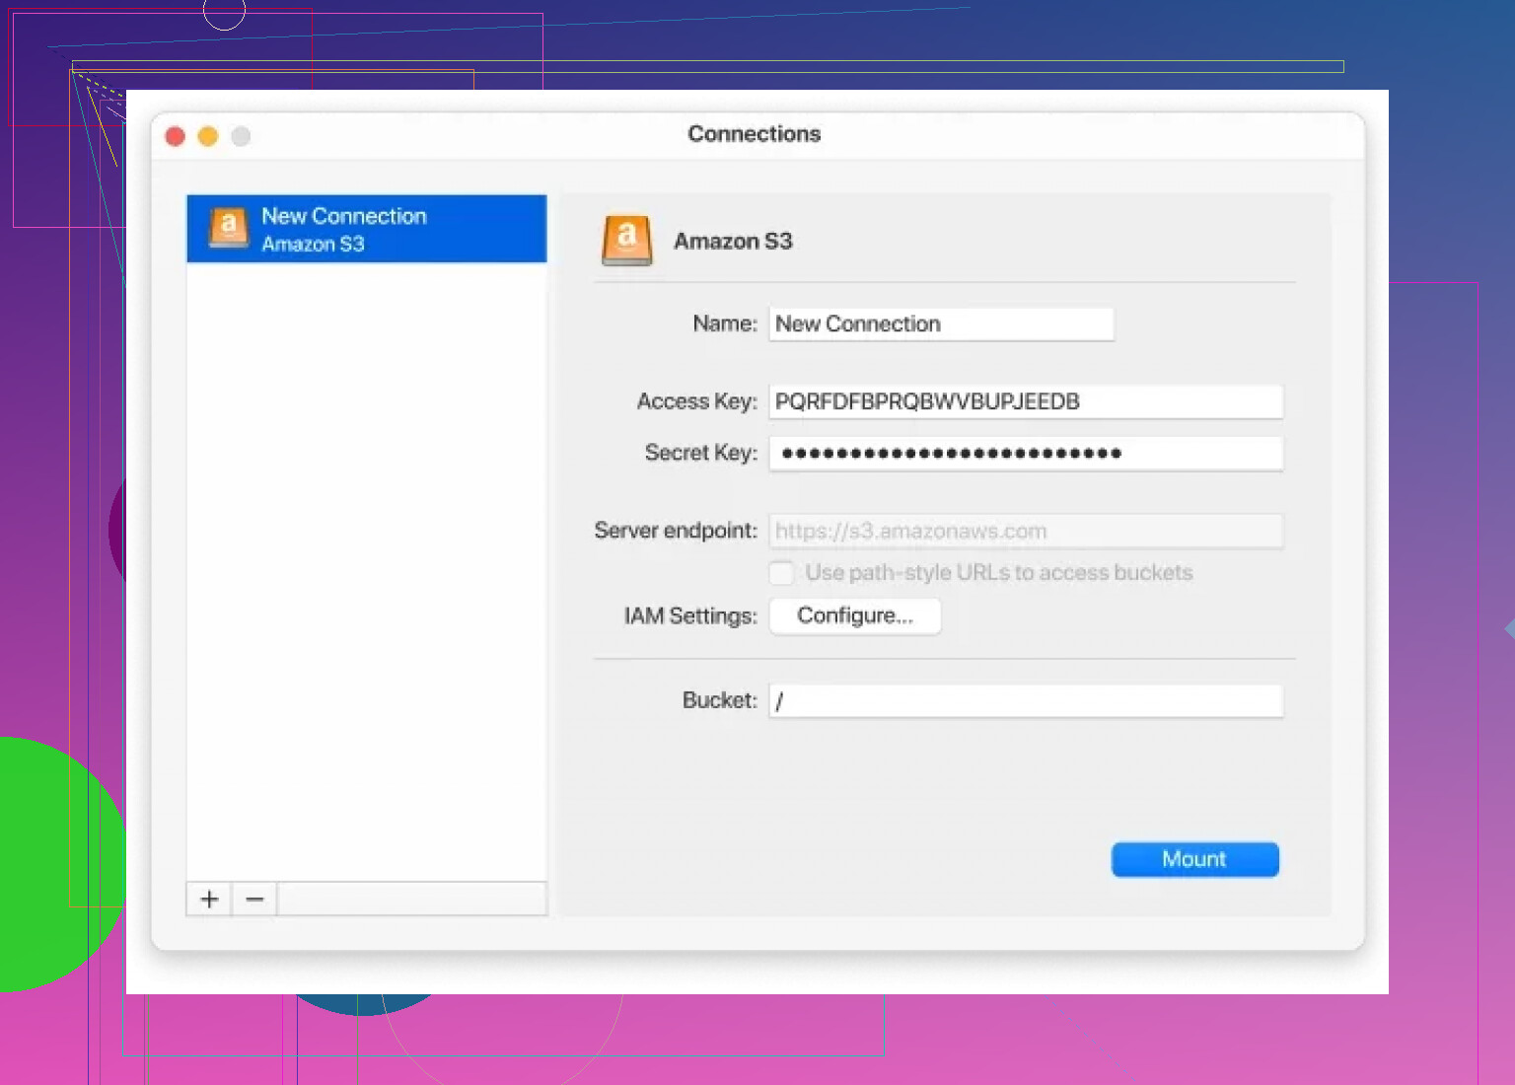Remove the selected connection with the minus button
The height and width of the screenshot is (1085, 1515).
[x=254, y=899]
